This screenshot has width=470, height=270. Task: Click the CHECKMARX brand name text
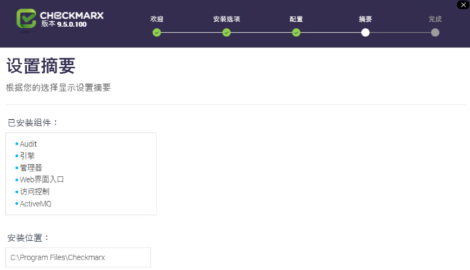click(72, 16)
